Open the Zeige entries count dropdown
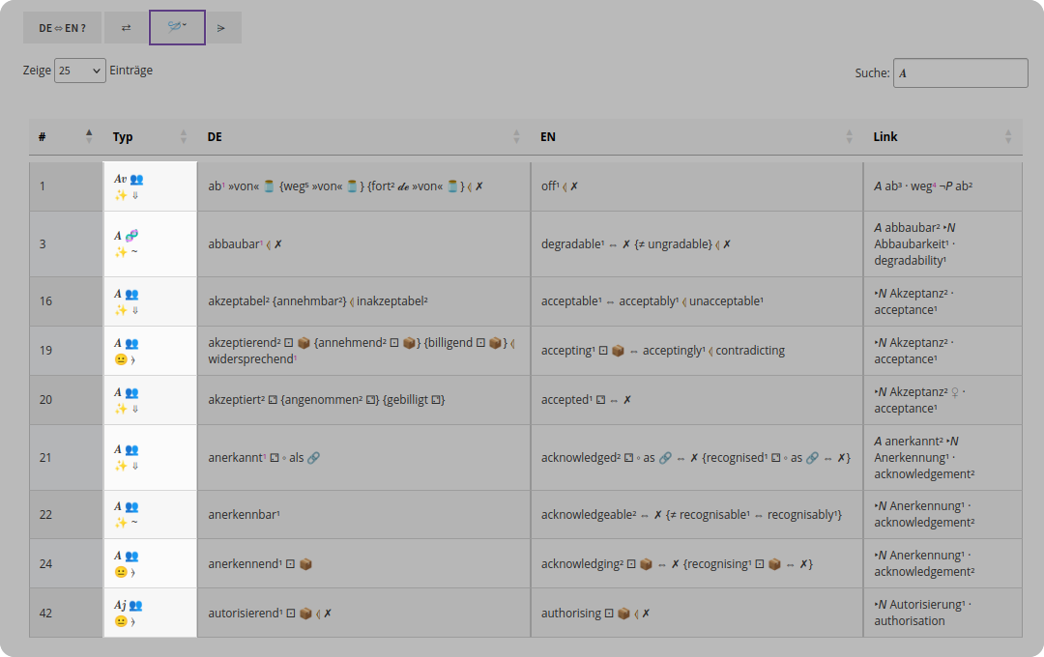This screenshot has height=657, width=1044. tap(80, 71)
